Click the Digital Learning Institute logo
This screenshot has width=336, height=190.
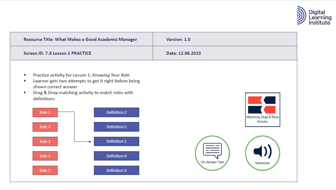click(x=314, y=16)
